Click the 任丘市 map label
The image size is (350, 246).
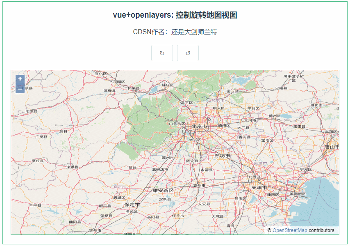pyautogui.click(x=178, y=216)
